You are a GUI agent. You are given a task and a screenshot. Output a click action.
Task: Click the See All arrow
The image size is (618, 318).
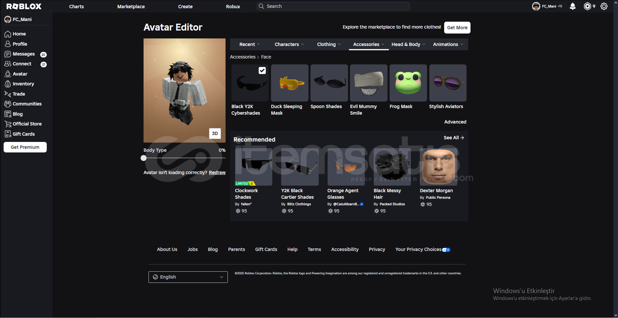tap(462, 138)
